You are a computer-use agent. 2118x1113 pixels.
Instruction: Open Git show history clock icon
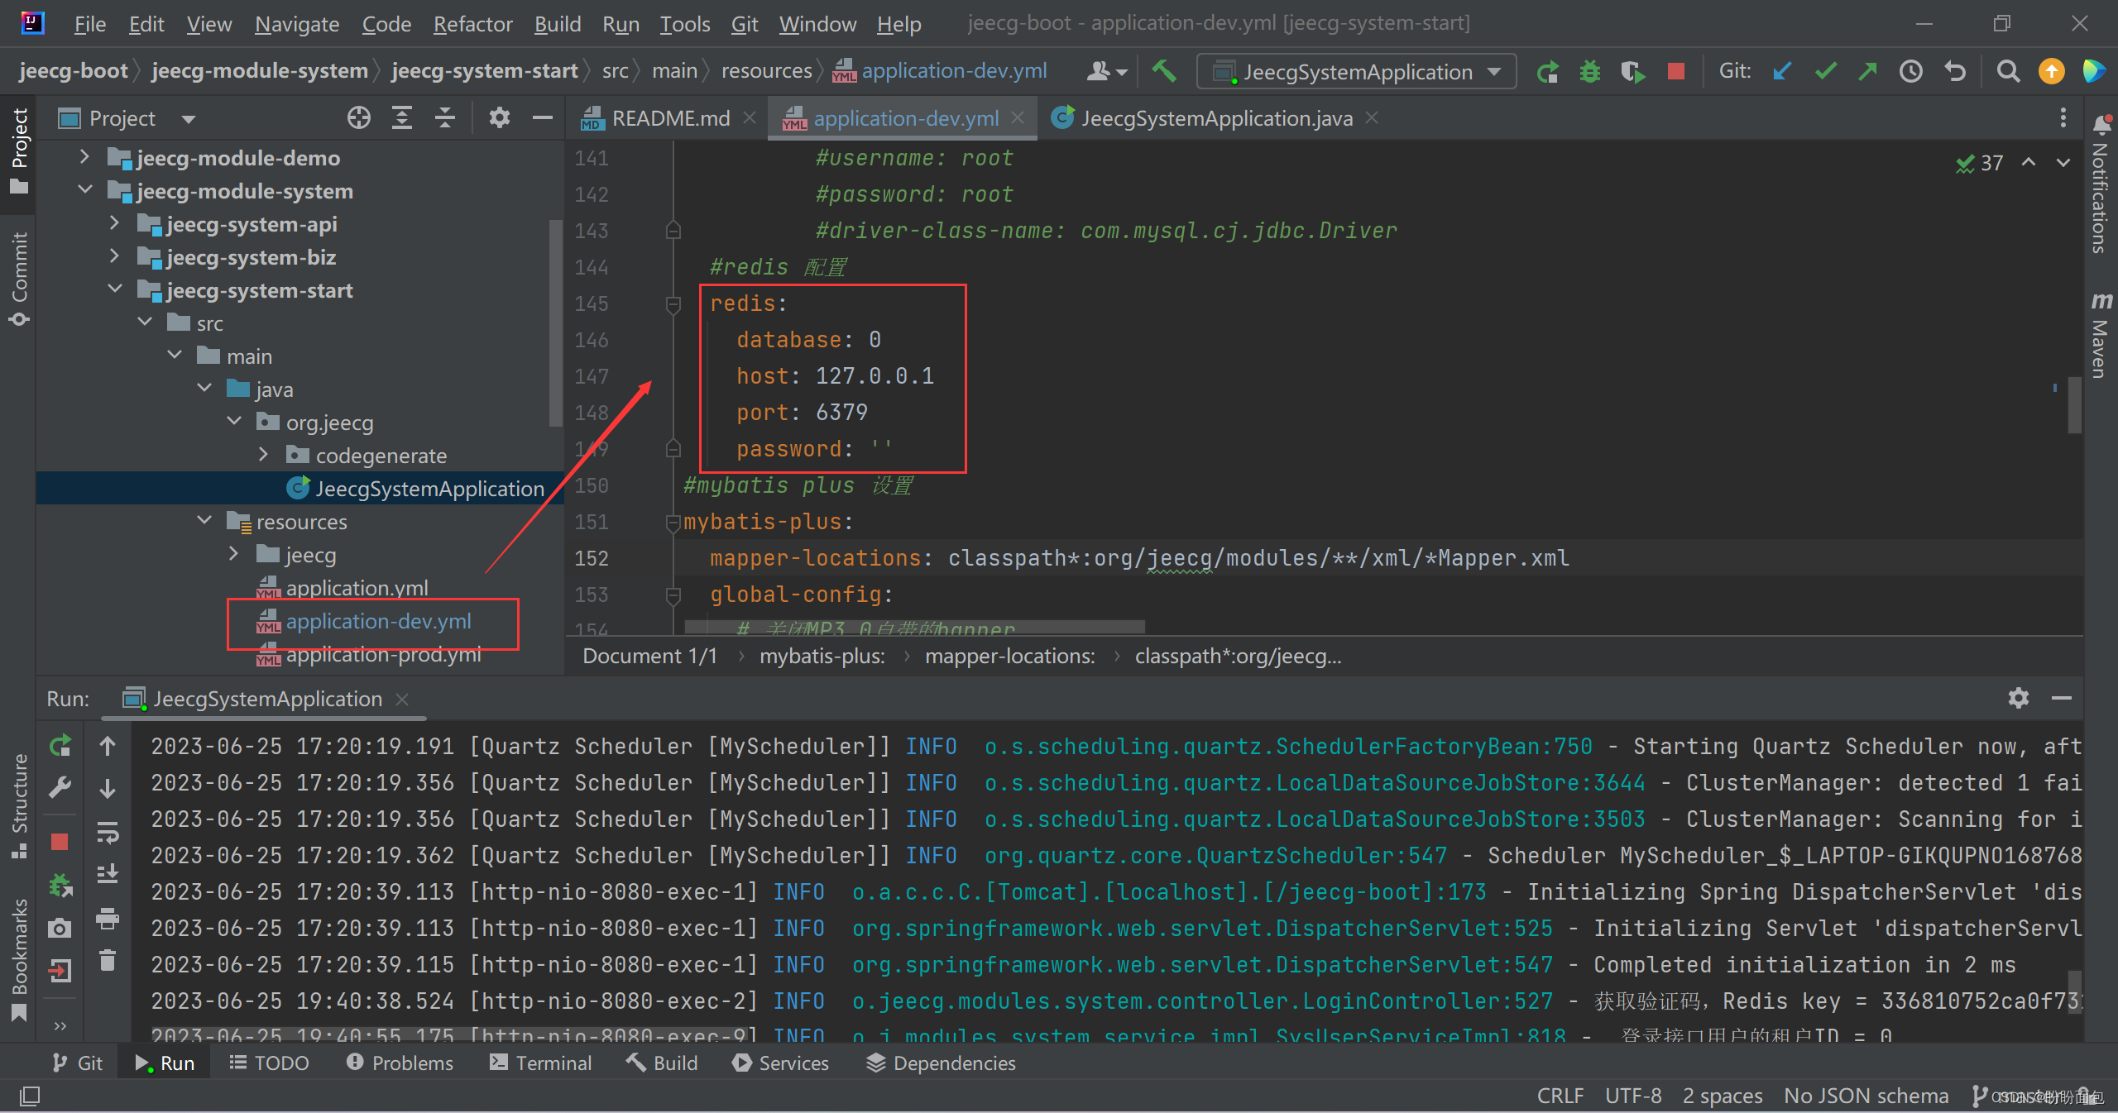(1910, 72)
